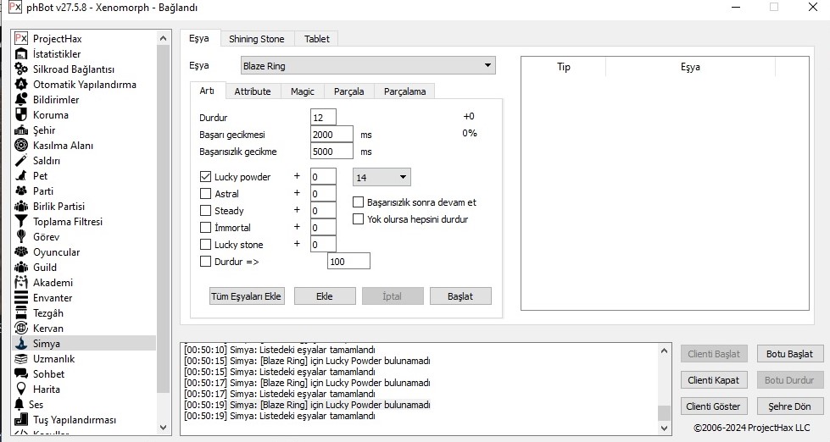Click the Başarı gecikmesi input field
Screen dimensions: 830x442
click(x=331, y=135)
